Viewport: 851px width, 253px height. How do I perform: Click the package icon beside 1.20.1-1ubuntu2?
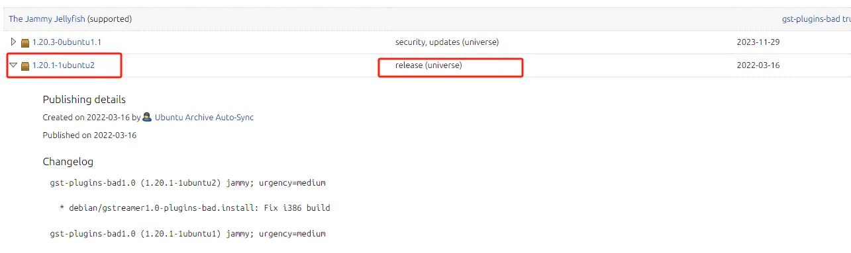click(25, 66)
